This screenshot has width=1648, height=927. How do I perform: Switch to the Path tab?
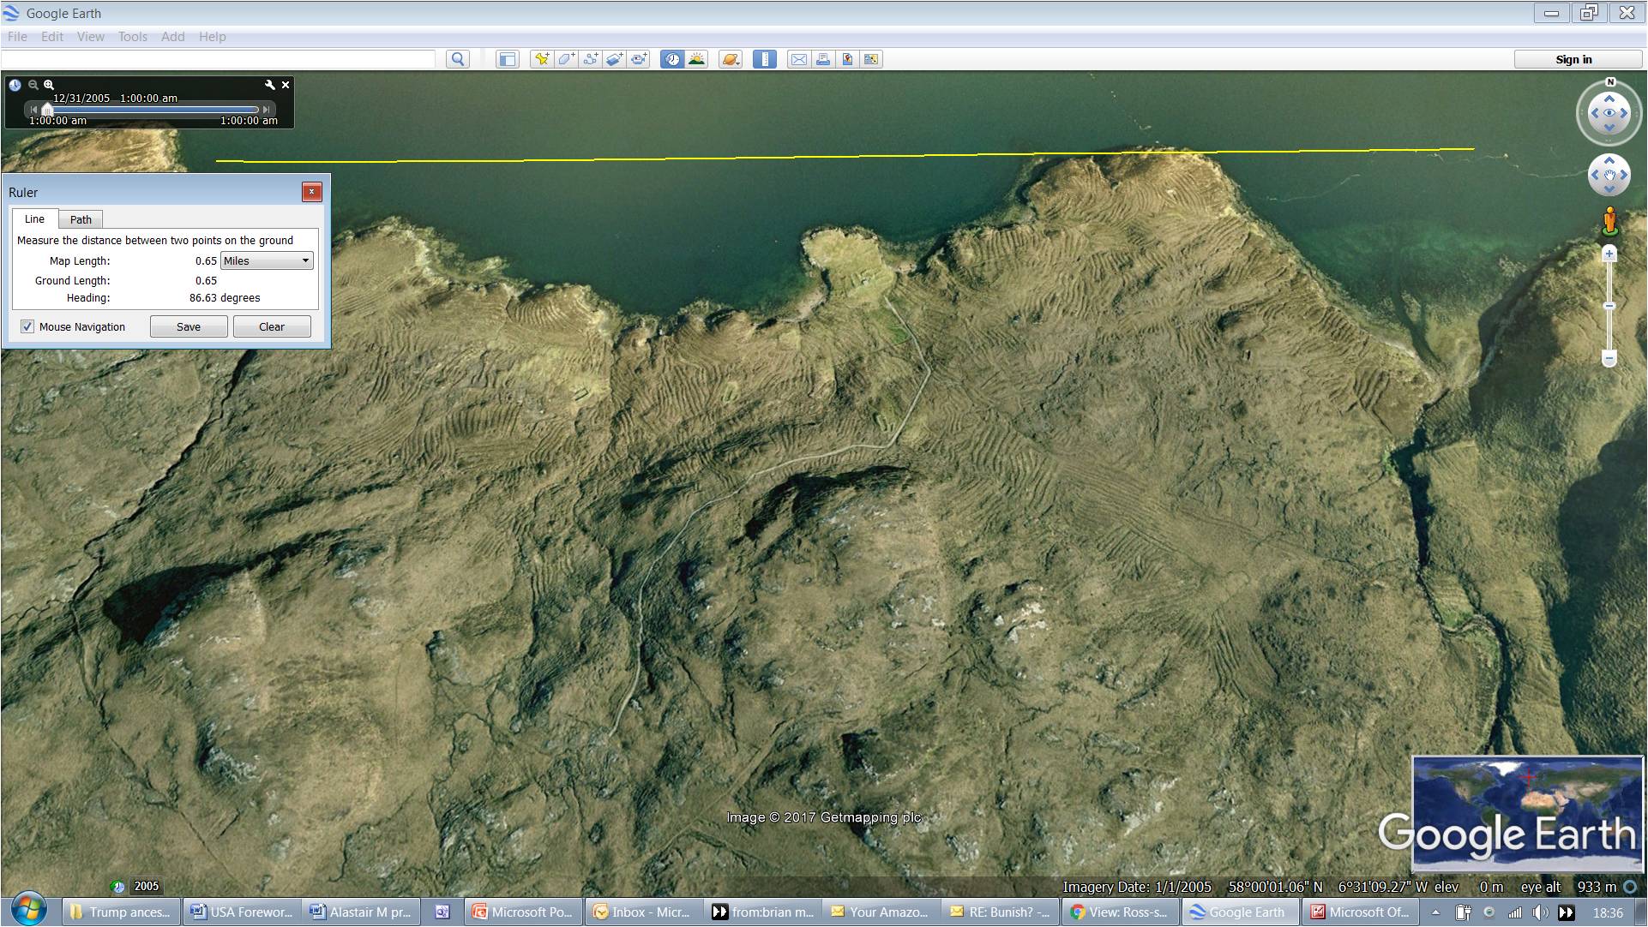(x=81, y=219)
